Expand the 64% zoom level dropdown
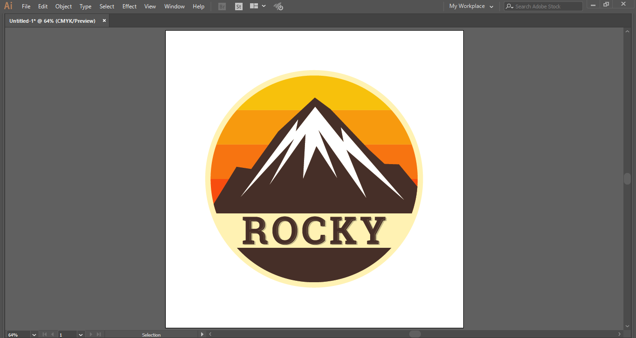This screenshot has height=338, width=636. tap(34, 335)
